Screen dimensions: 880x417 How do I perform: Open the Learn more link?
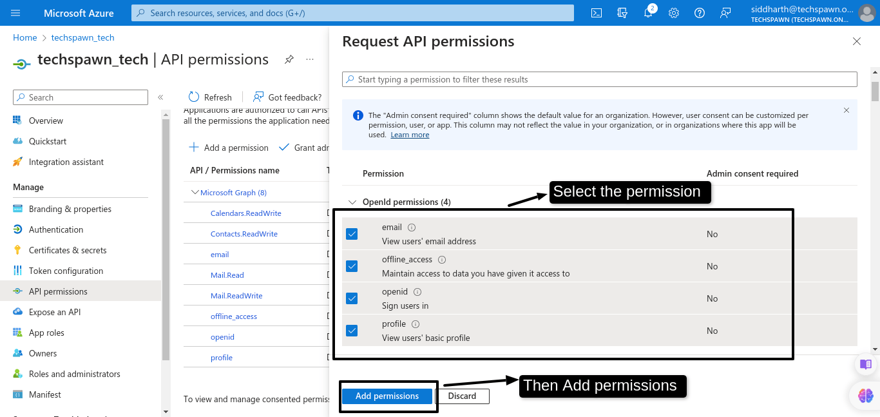410,135
